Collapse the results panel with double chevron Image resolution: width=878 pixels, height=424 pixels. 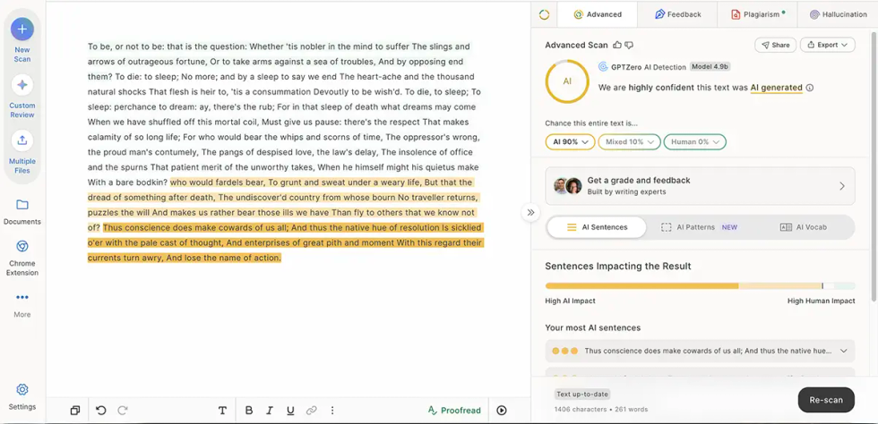point(530,213)
